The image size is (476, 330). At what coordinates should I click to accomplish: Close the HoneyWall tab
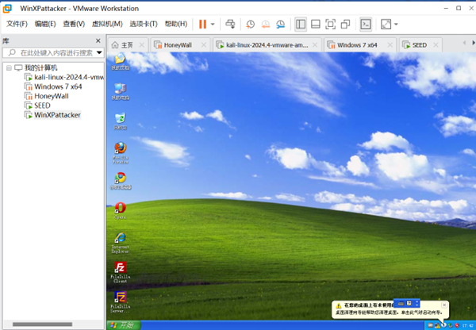[204, 45]
